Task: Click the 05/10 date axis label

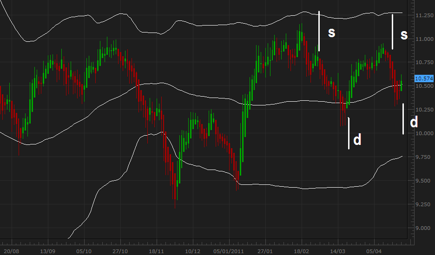Action: pos(84,251)
